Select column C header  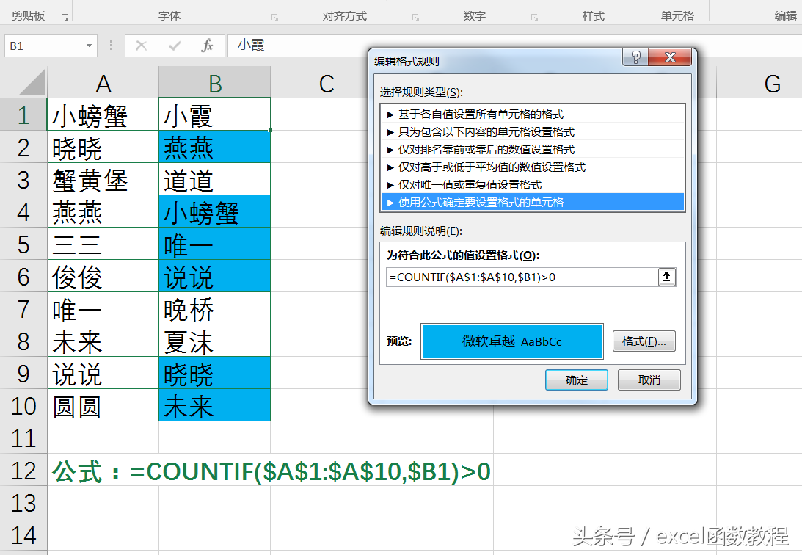327,84
